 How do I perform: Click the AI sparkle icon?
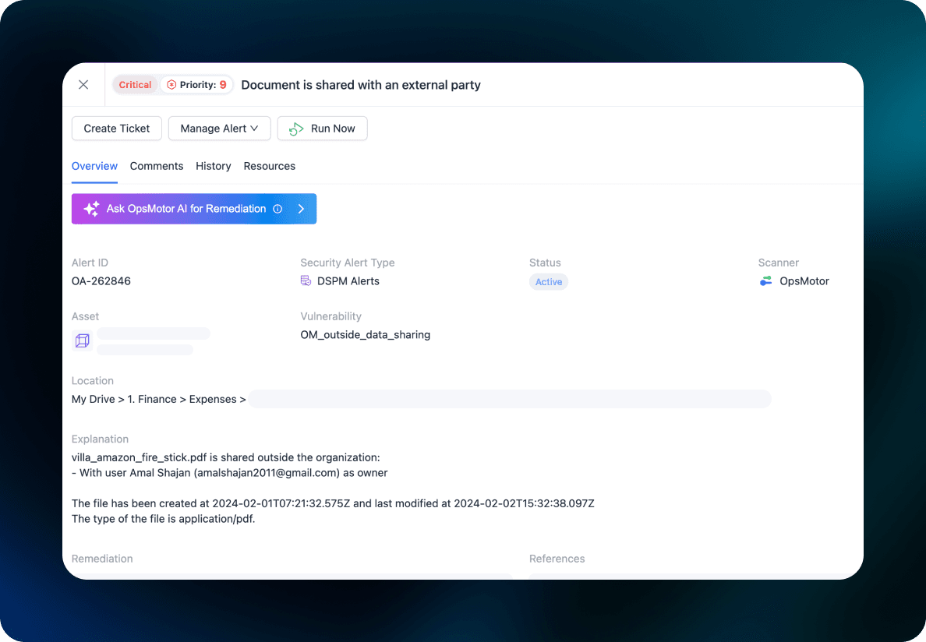pos(91,209)
